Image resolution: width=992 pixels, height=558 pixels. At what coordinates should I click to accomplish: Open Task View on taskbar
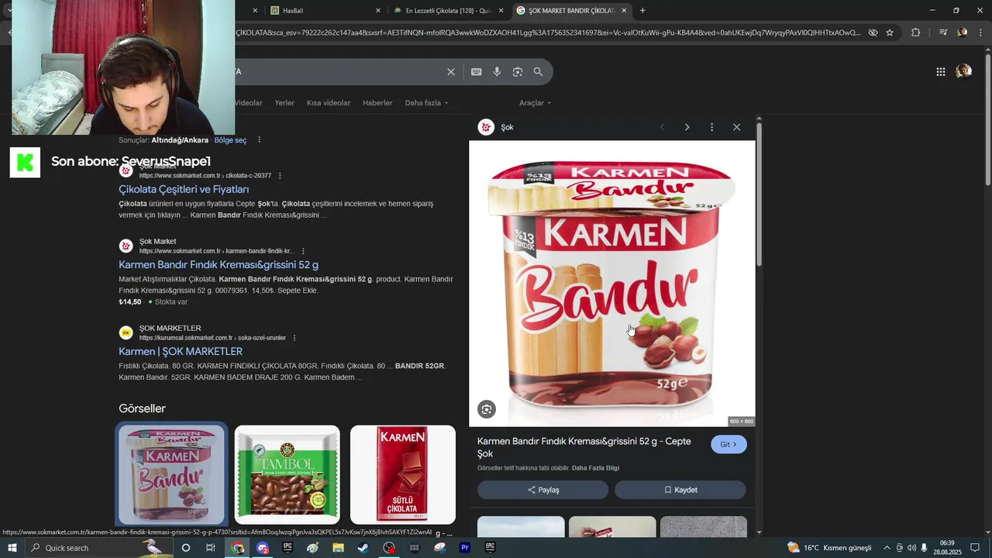pos(210,548)
